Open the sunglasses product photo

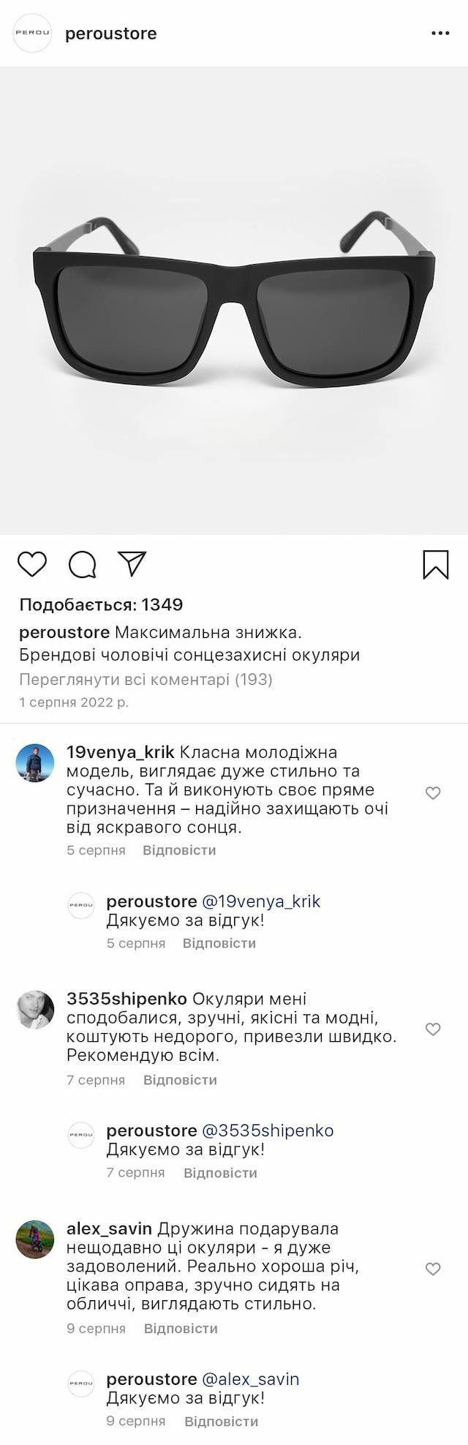coord(234,300)
